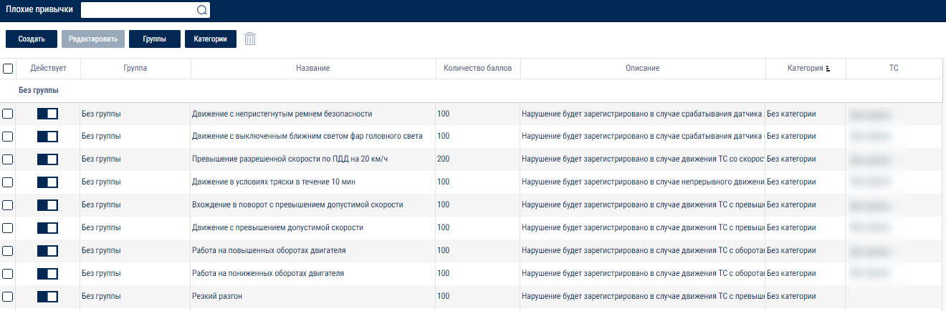This screenshot has height=311, width=946.
Task: Click the Без группы group header row
Action: [x=471, y=91]
